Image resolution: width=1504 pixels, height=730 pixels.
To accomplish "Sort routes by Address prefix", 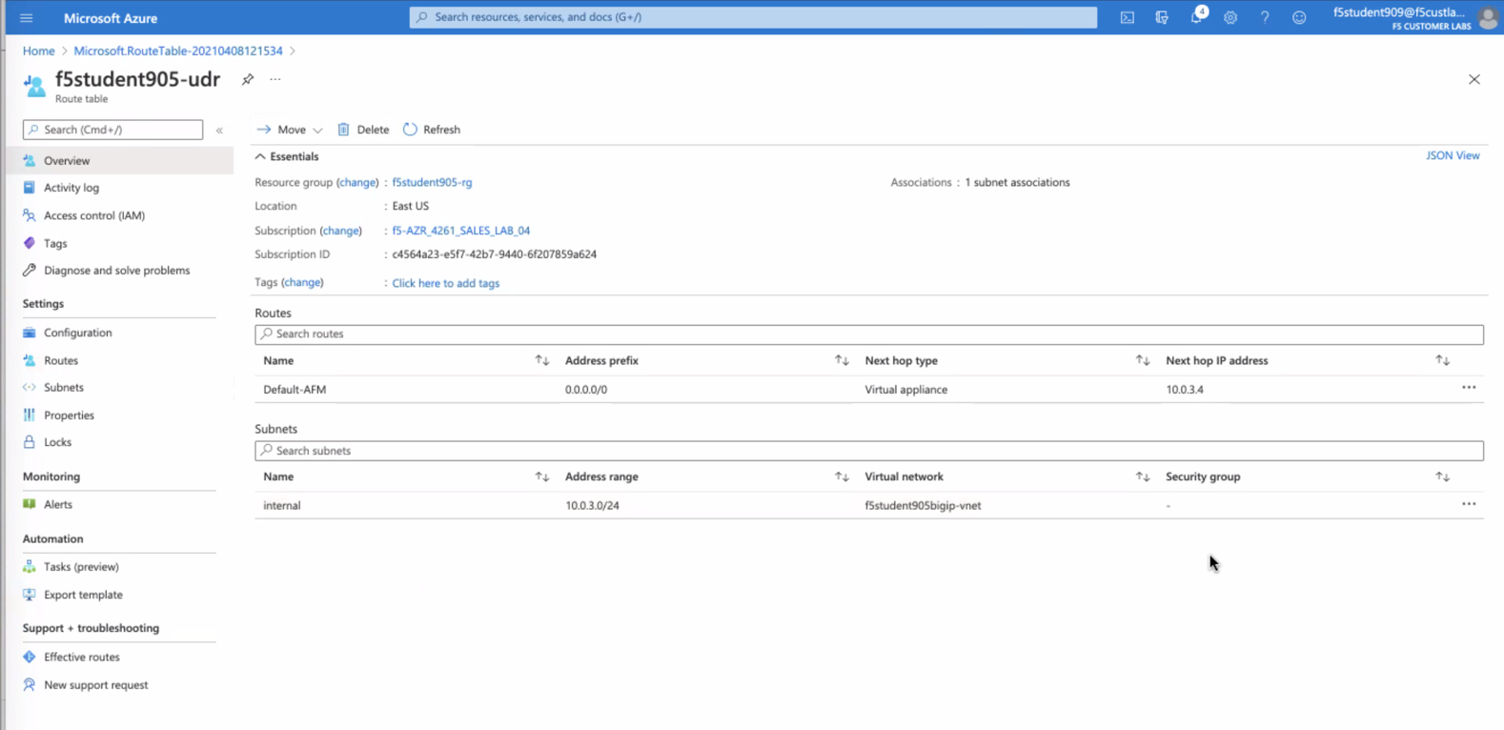I will click(x=842, y=360).
